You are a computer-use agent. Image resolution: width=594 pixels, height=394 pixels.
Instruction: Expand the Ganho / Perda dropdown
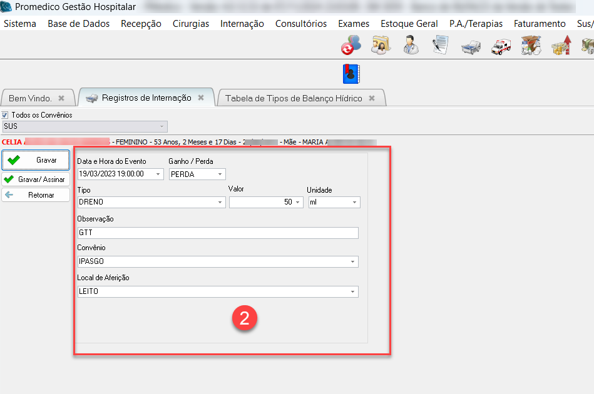click(x=220, y=174)
